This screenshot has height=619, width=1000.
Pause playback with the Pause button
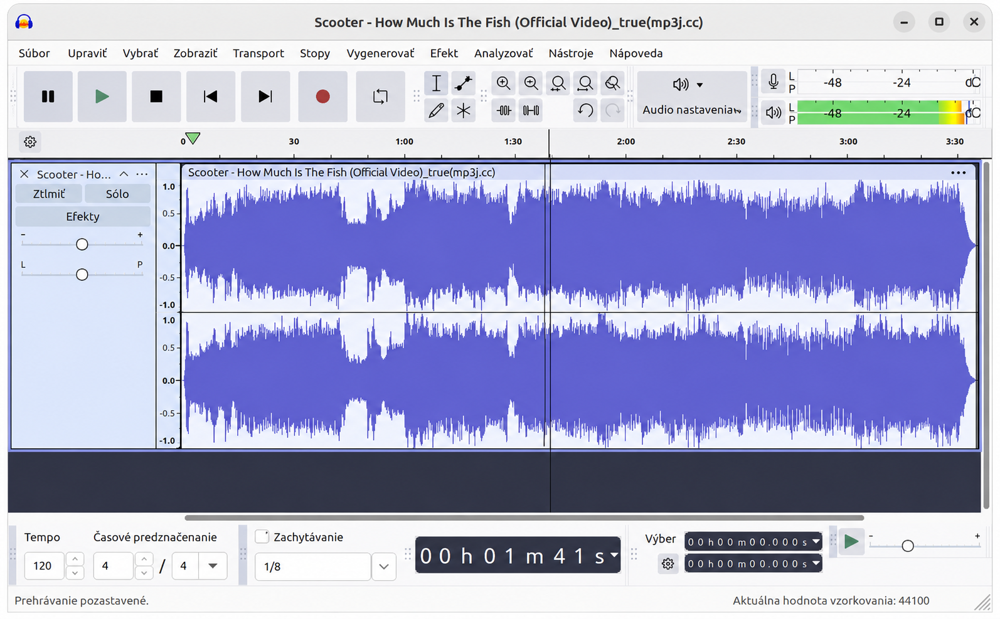pos(48,97)
